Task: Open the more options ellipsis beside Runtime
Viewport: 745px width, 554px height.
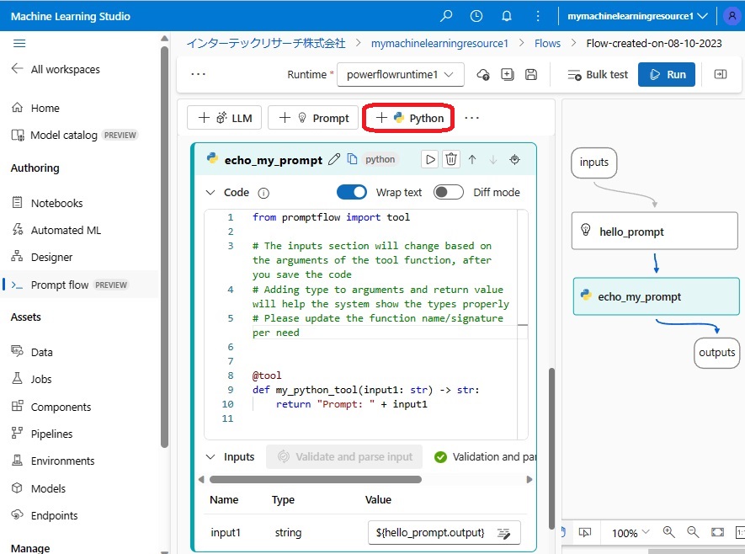Action: click(x=198, y=74)
